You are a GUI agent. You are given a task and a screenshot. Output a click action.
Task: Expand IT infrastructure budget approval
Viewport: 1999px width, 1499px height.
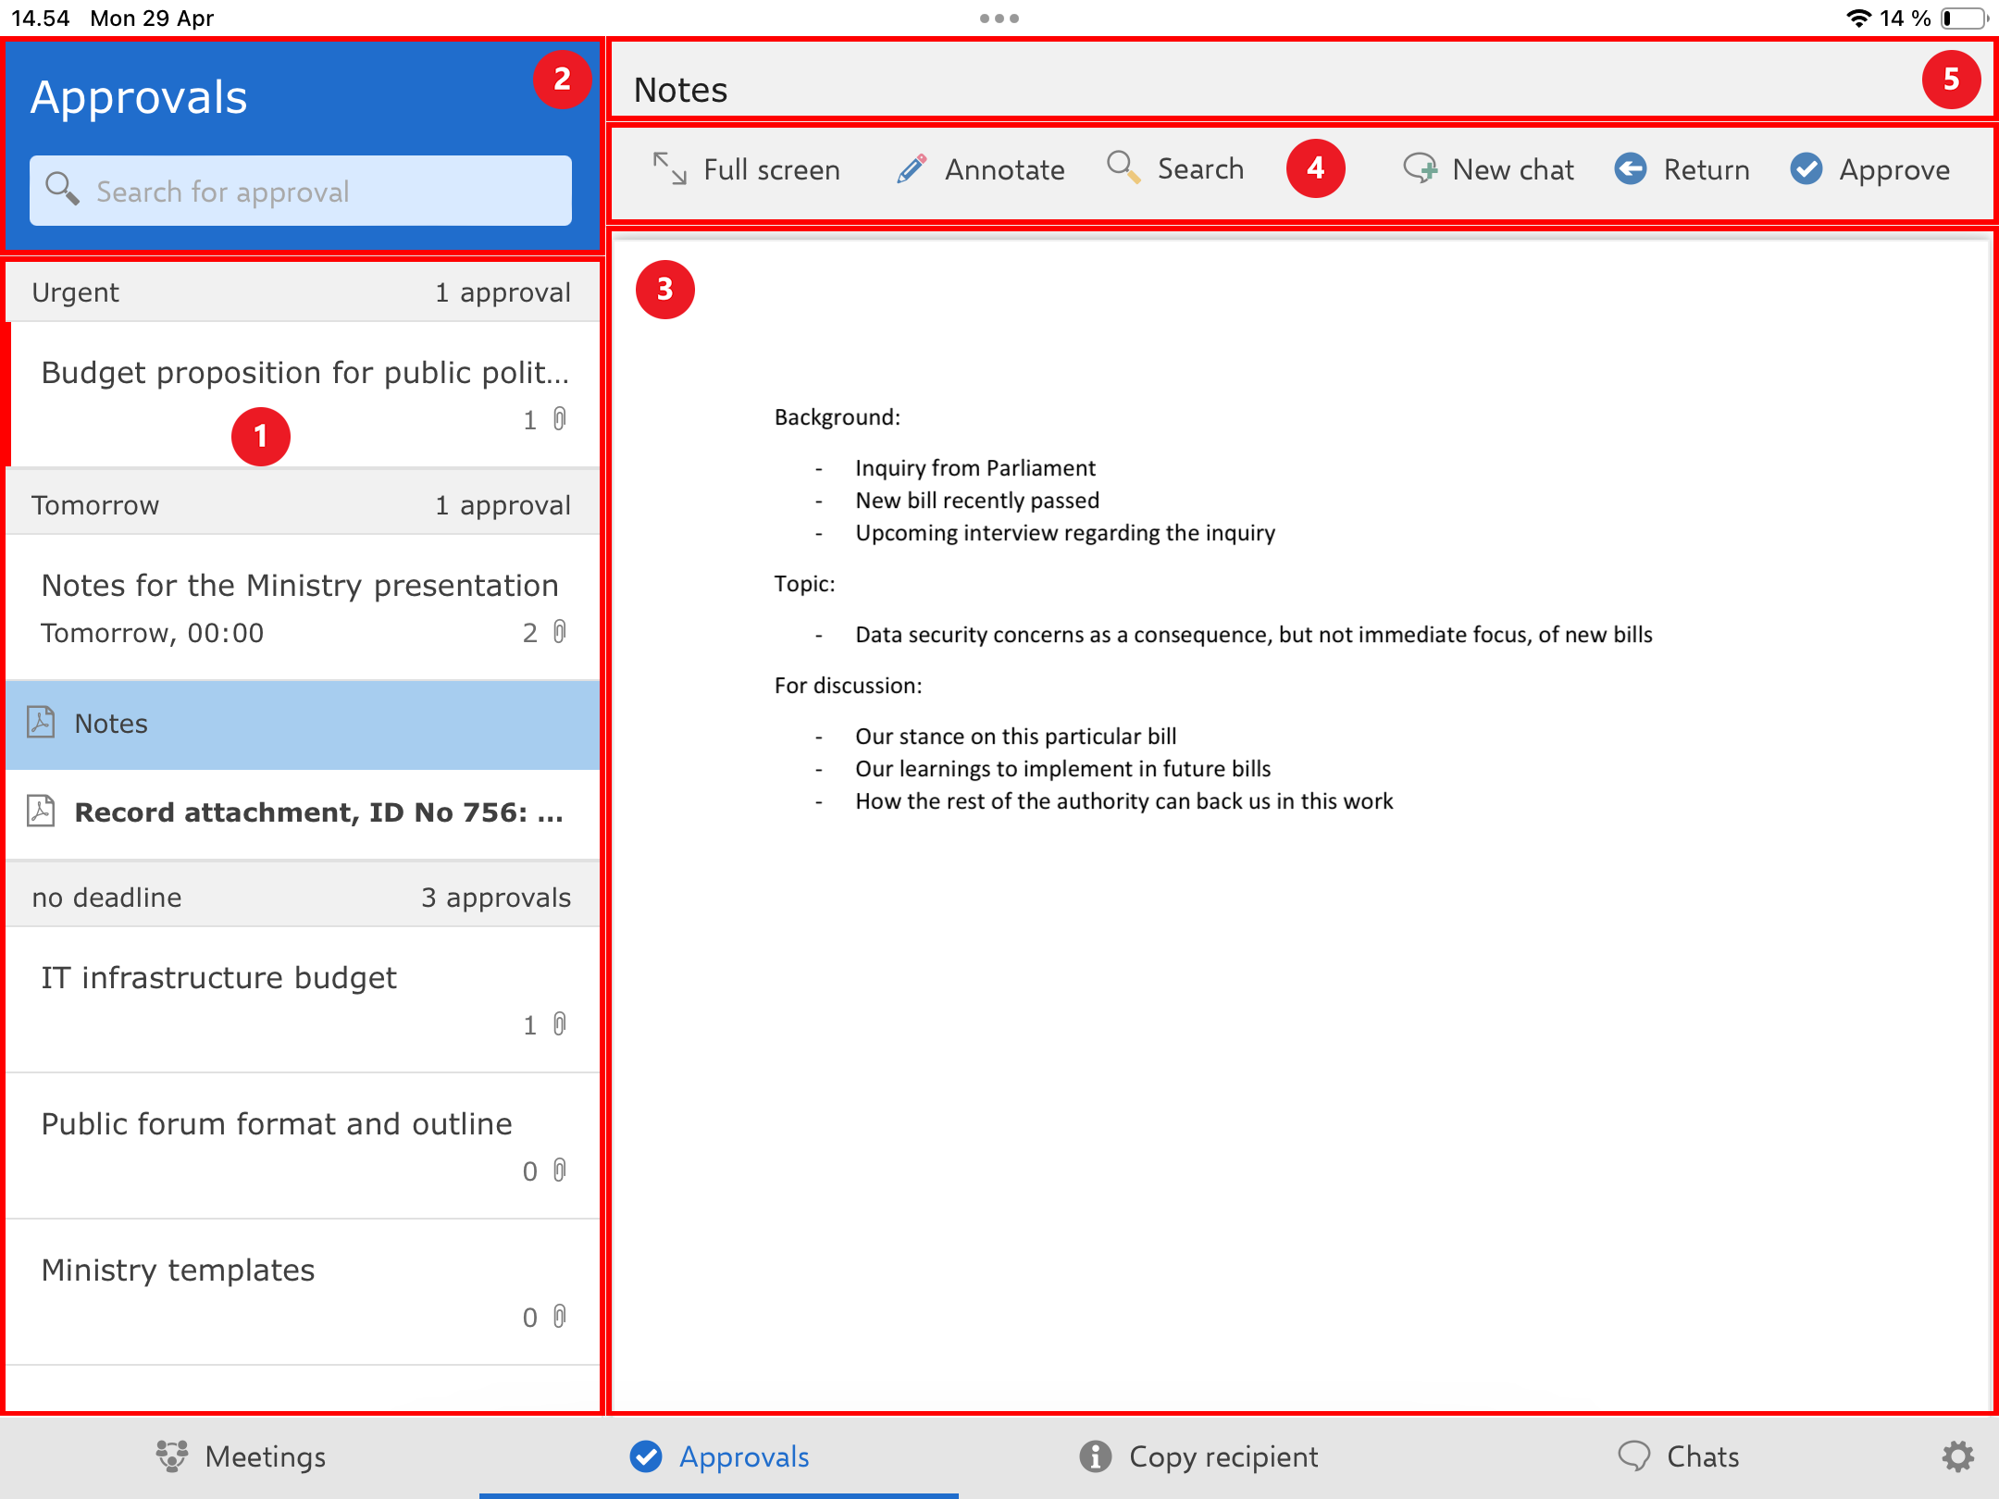click(219, 978)
